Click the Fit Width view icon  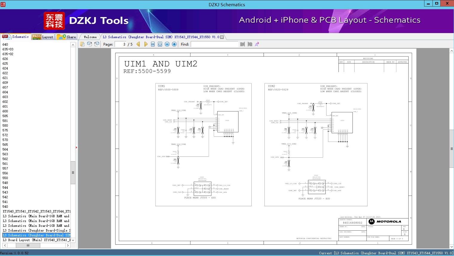[x=153, y=44]
